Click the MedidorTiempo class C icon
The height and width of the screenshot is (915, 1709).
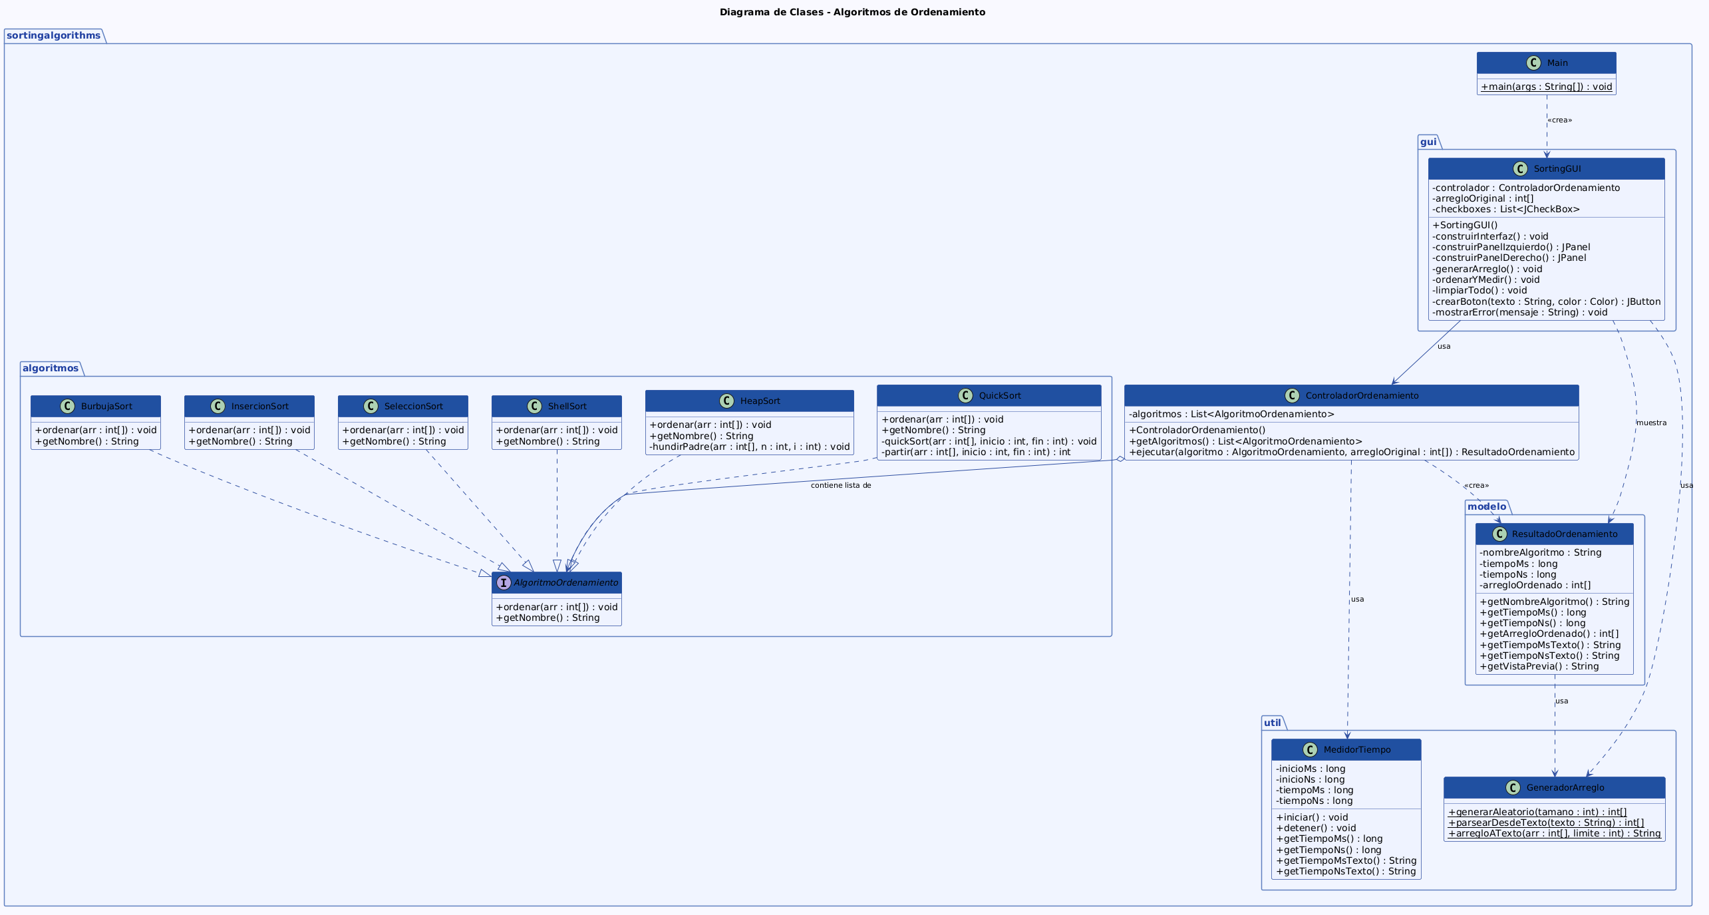(x=1310, y=750)
